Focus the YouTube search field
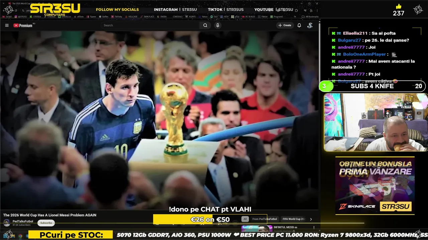Image resolution: width=428 pixels, height=240 pixels. [150, 25]
